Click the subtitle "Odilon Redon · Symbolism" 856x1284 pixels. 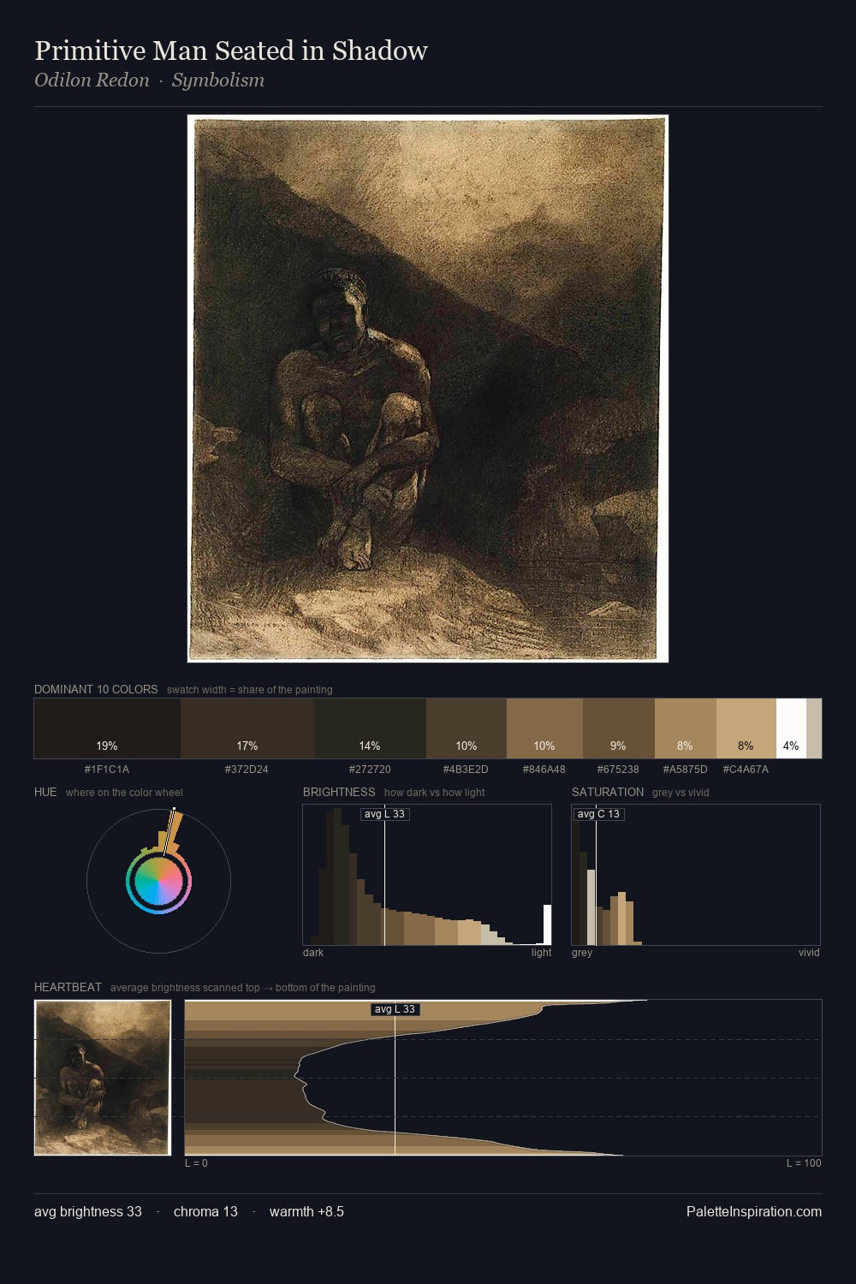149,80
